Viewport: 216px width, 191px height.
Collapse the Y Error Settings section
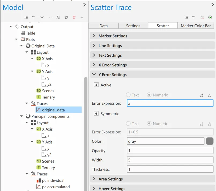click(152, 75)
